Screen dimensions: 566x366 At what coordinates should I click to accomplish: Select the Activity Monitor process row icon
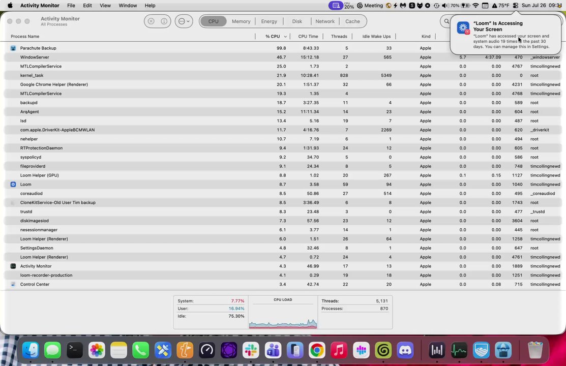[13, 266]
